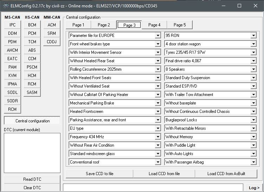This screenshot has height=192, width=264.
Task: Click the ELMConfig app icon in title bar
Action: 6,6
